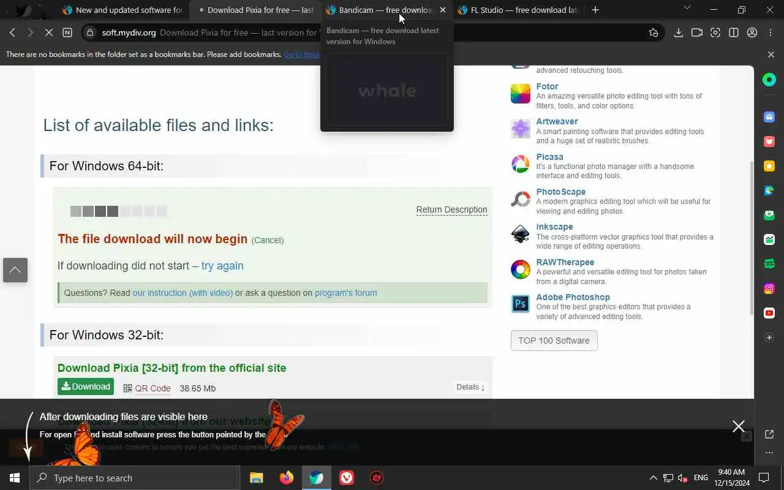This screenshot has width=784, height=490.
Task: Open the screen capture tool
Action: (715, 32)
